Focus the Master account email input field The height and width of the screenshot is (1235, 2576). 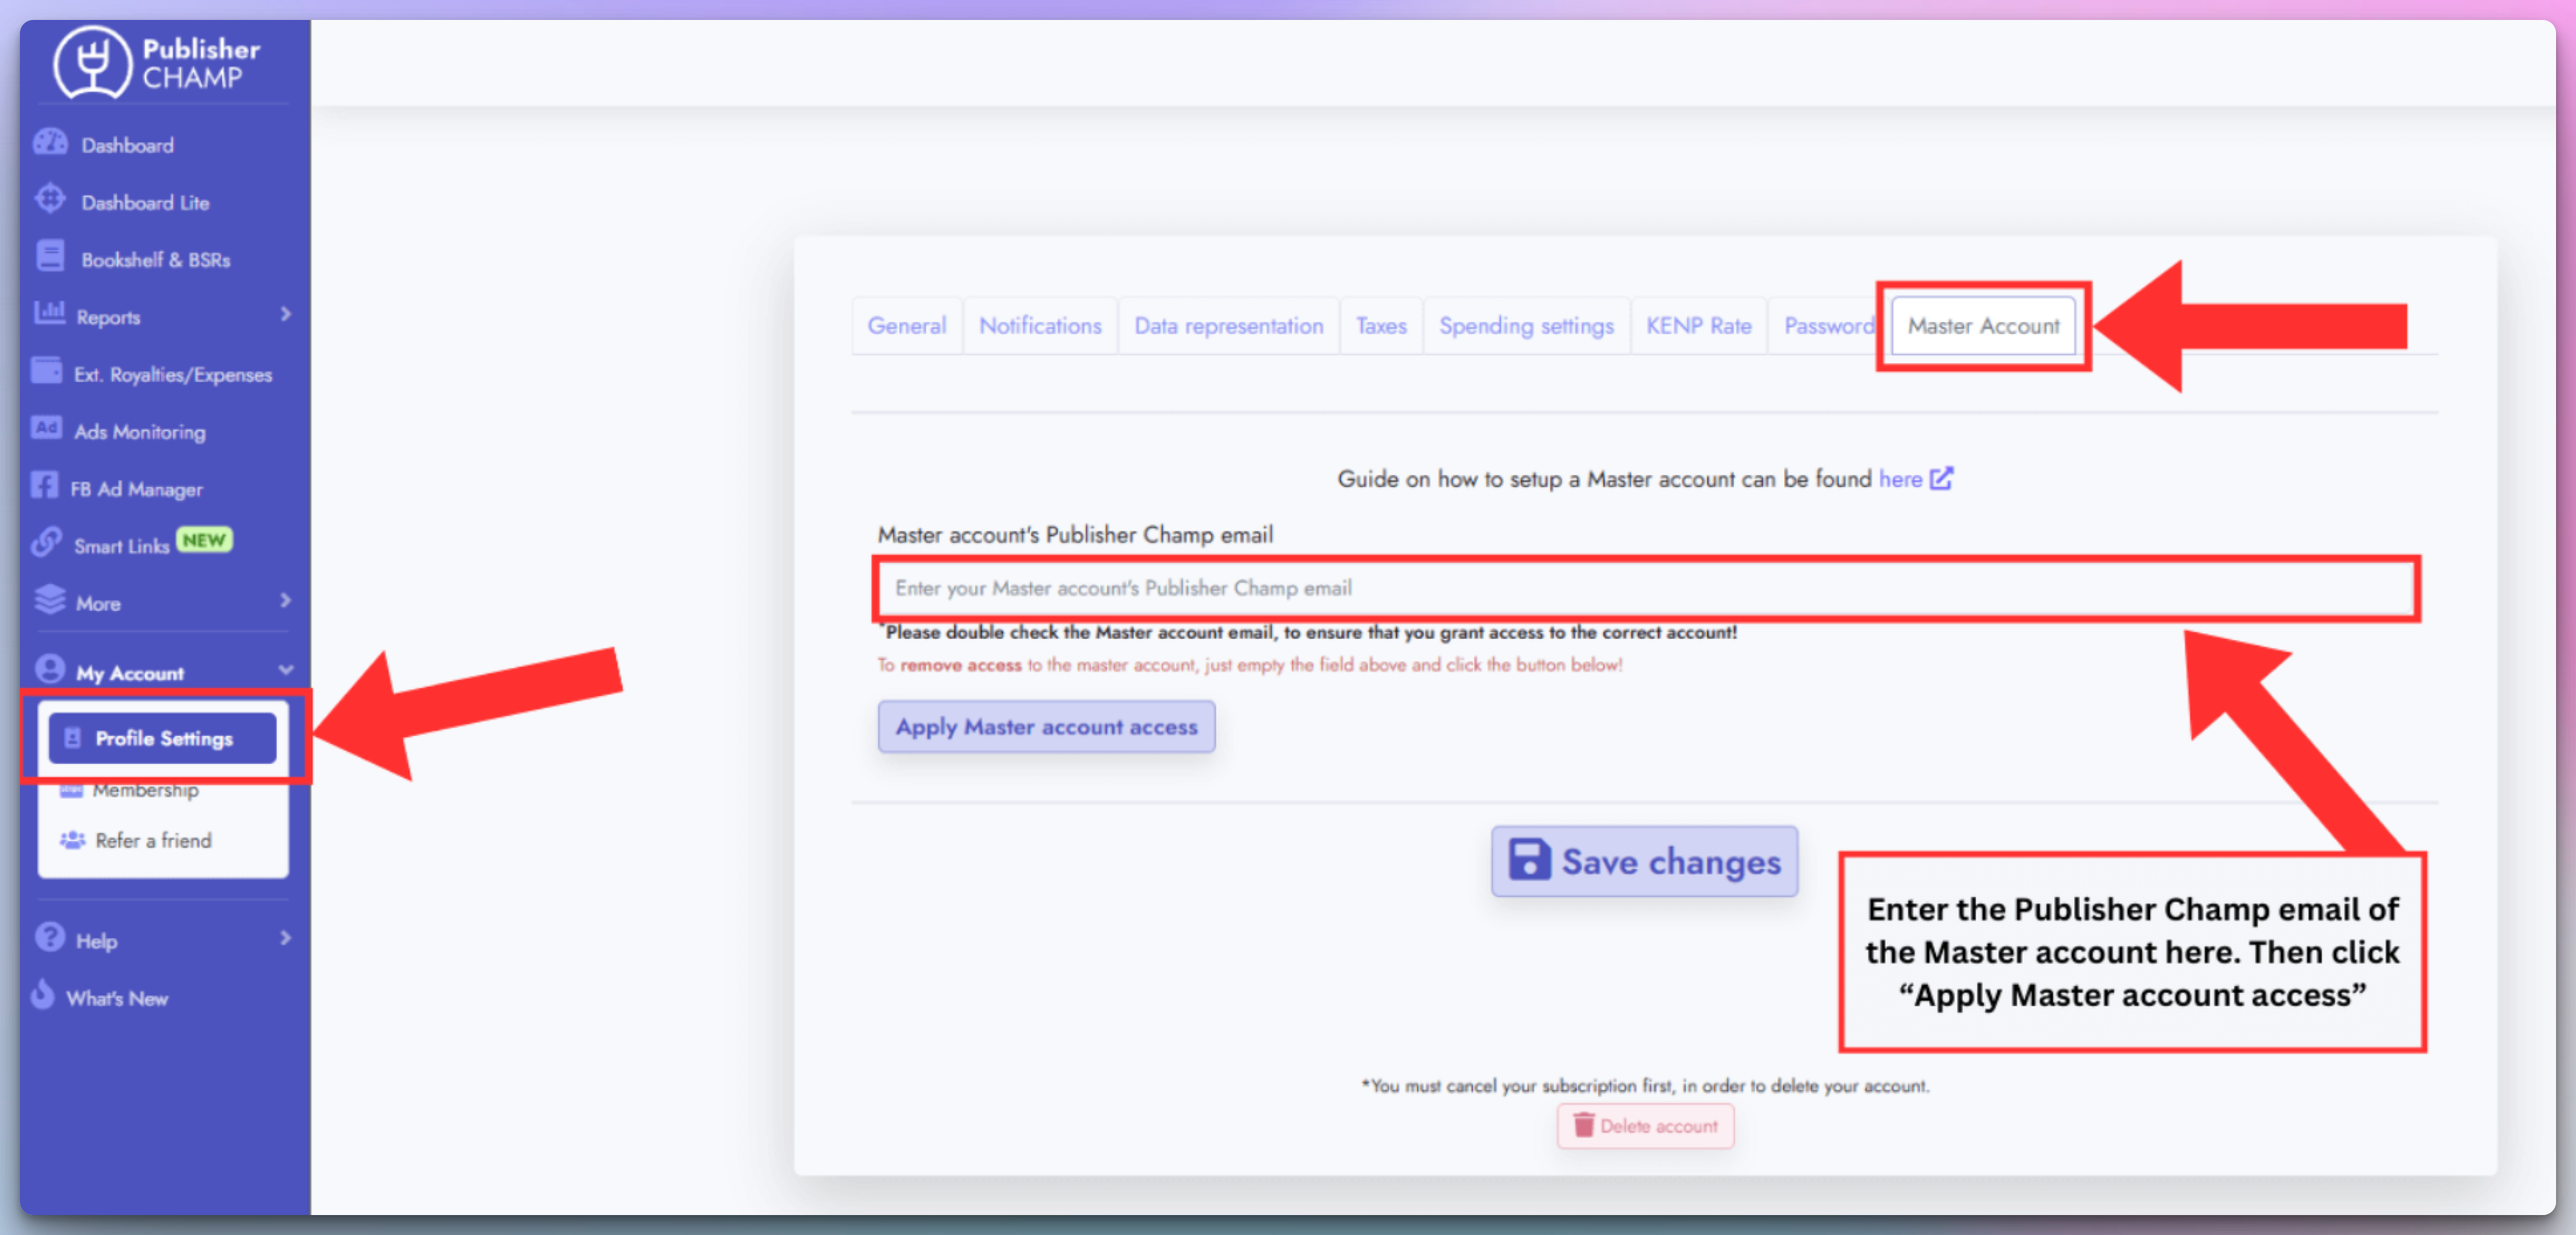tap(1647, 588)
